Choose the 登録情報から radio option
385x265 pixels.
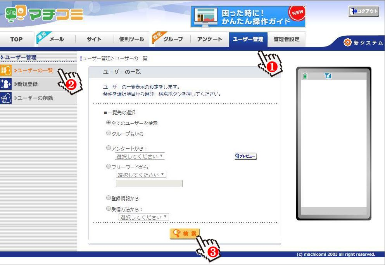pyautogui.click(x=109, y=198)
